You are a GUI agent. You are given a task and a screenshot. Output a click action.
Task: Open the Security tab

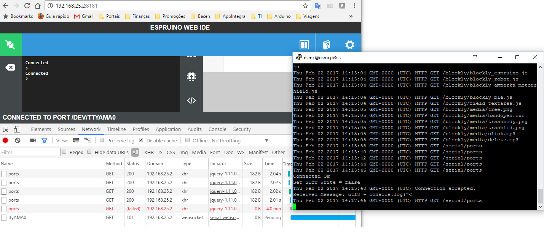[242, 129]
